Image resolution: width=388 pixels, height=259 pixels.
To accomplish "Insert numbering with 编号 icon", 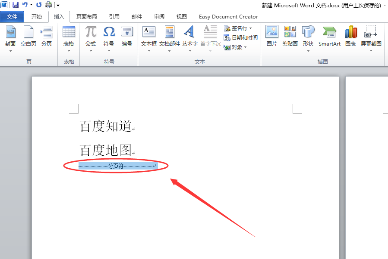I will 127,36.
